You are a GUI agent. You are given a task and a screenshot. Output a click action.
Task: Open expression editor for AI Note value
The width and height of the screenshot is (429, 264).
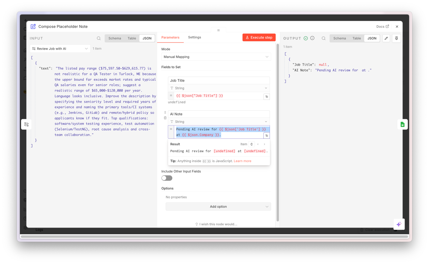[267, 135]
